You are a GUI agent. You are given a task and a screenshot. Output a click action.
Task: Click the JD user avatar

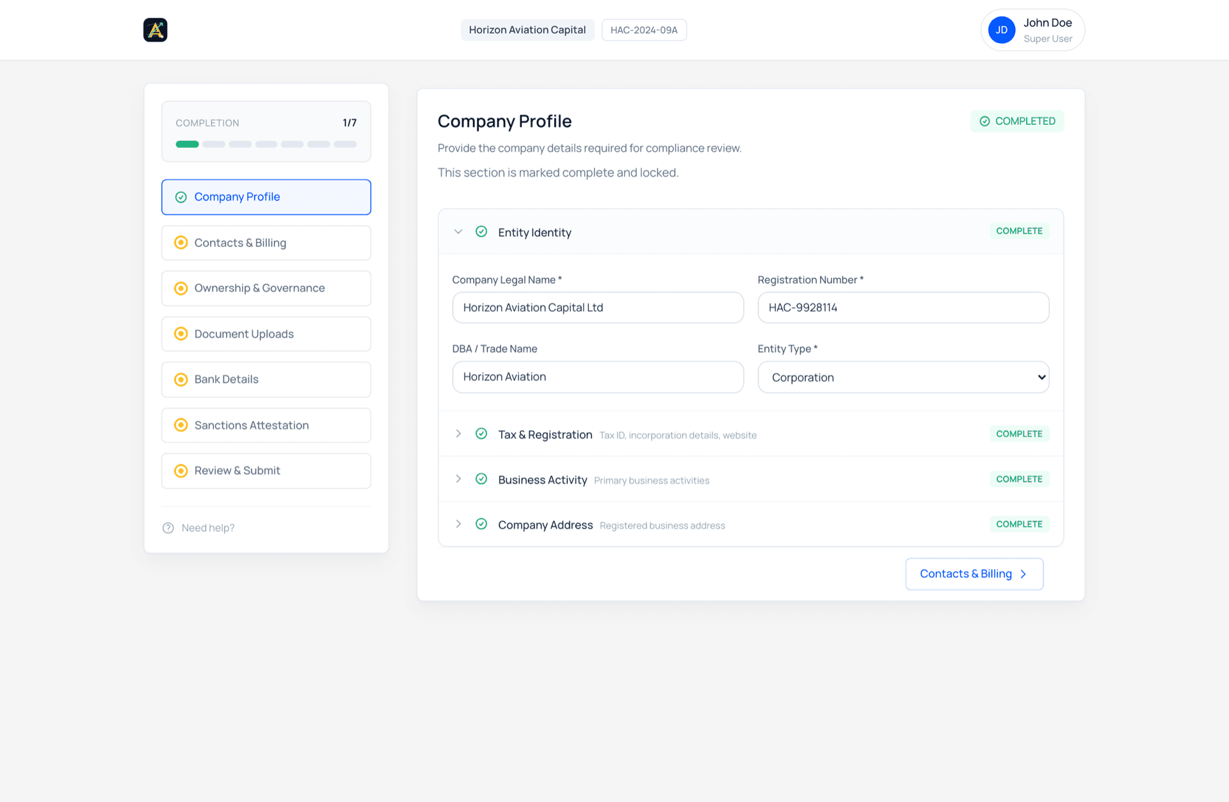1002,30
